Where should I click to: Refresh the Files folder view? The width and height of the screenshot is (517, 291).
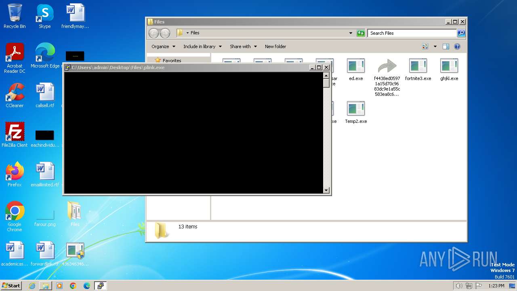pyautogui.click(x=361, y=33)
